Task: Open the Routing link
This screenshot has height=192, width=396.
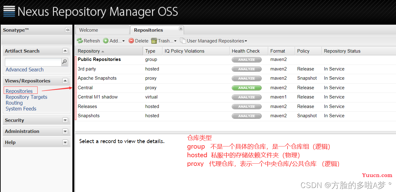Action: pos(14,103)
